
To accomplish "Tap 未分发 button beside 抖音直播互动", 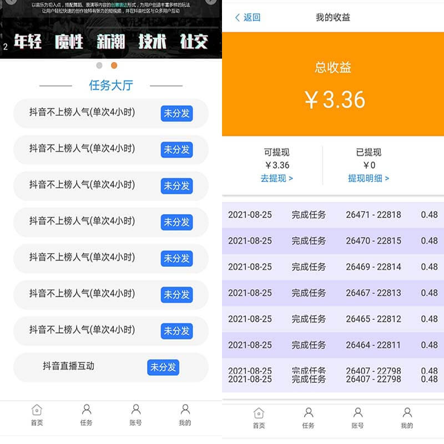I will click(163, 367).
